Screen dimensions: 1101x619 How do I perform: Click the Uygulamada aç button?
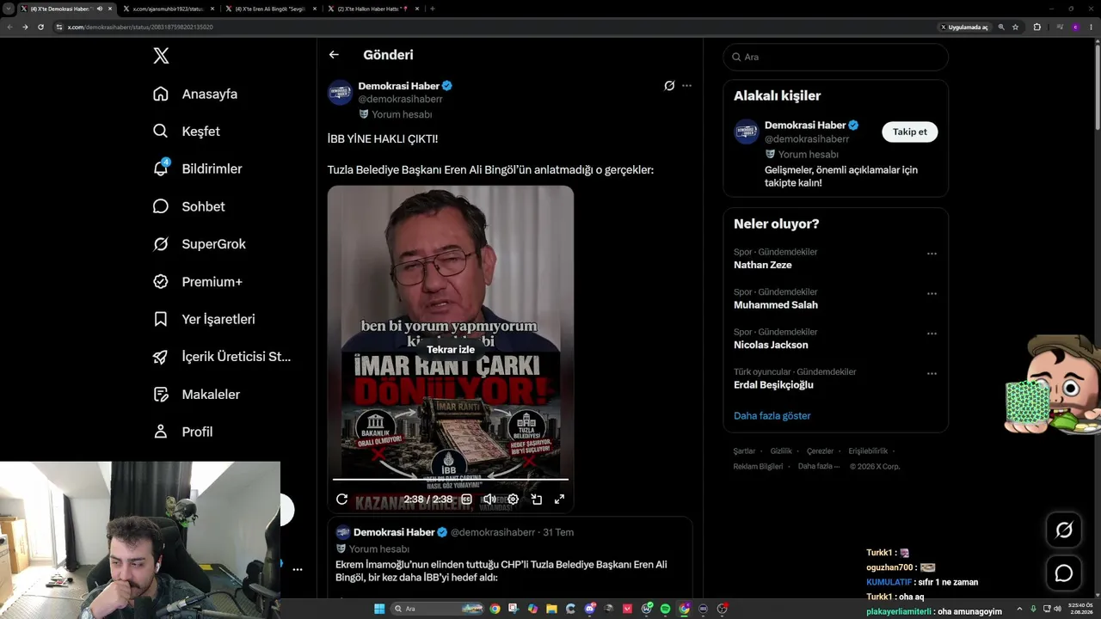[x=964, y=27]
